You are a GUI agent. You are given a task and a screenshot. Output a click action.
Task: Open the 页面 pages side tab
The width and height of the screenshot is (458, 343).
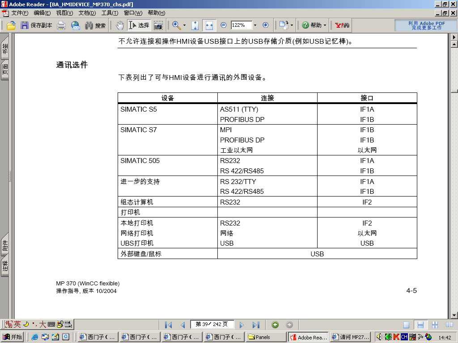pyautogui.click(x=5, y=70)
